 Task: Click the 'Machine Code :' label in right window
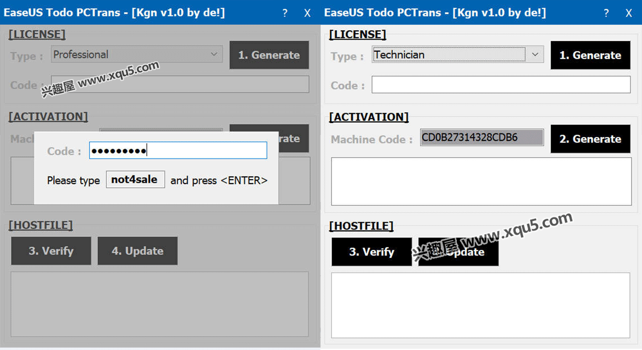pyautogui.click(x=372, y=139)
